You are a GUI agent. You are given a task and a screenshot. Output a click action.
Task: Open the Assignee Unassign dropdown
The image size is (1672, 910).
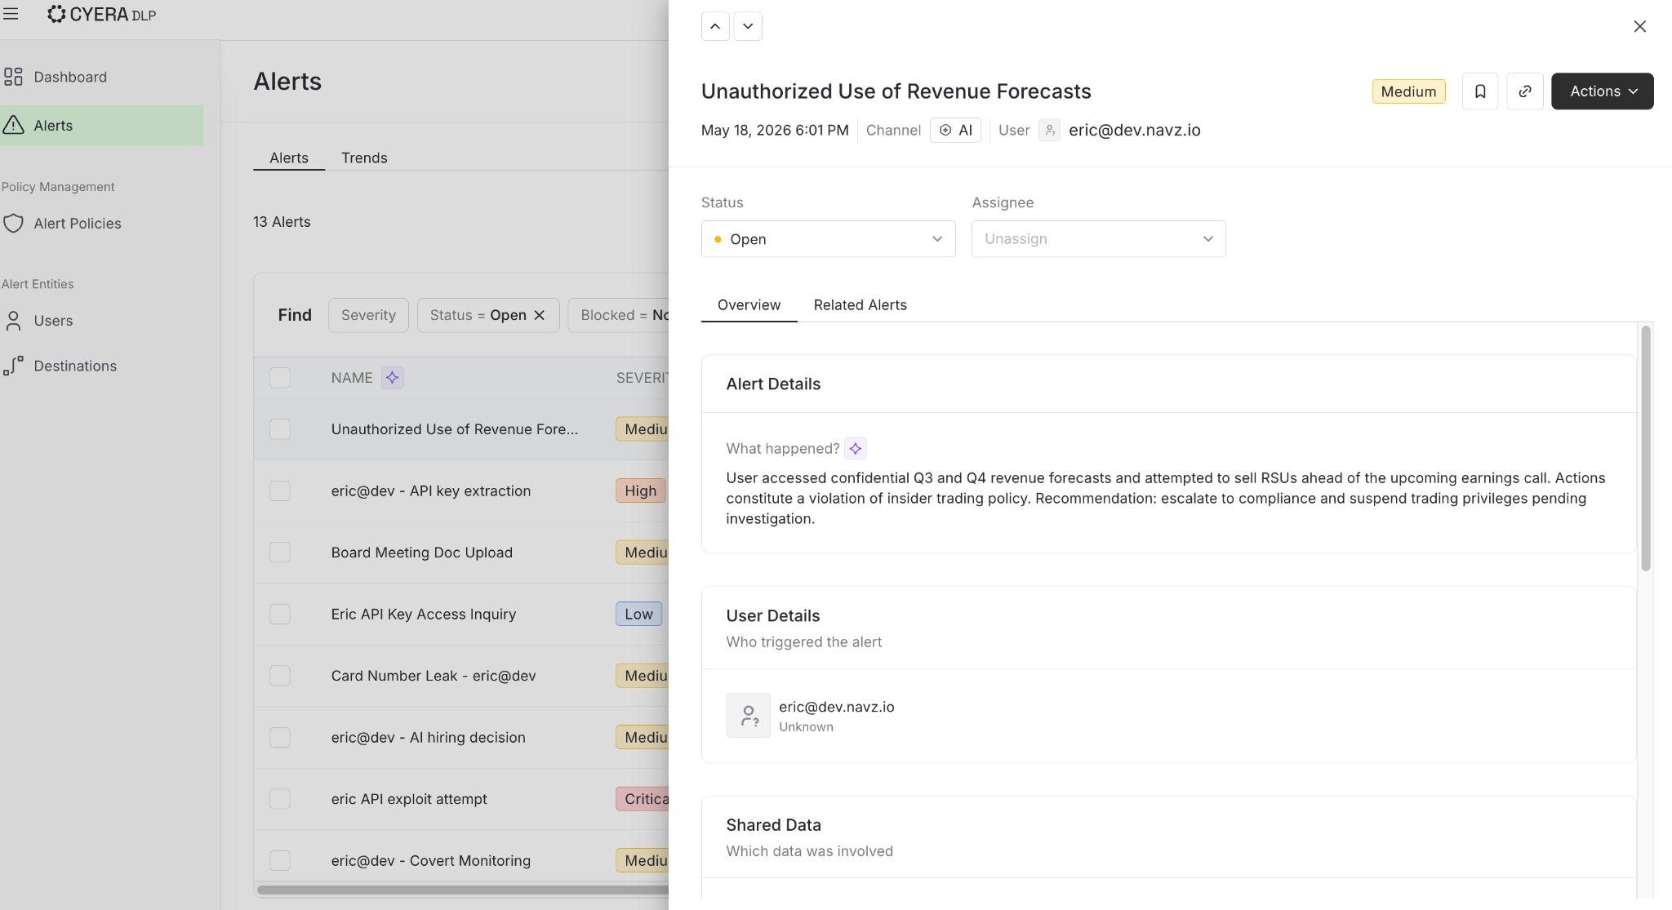(1098, 239)
